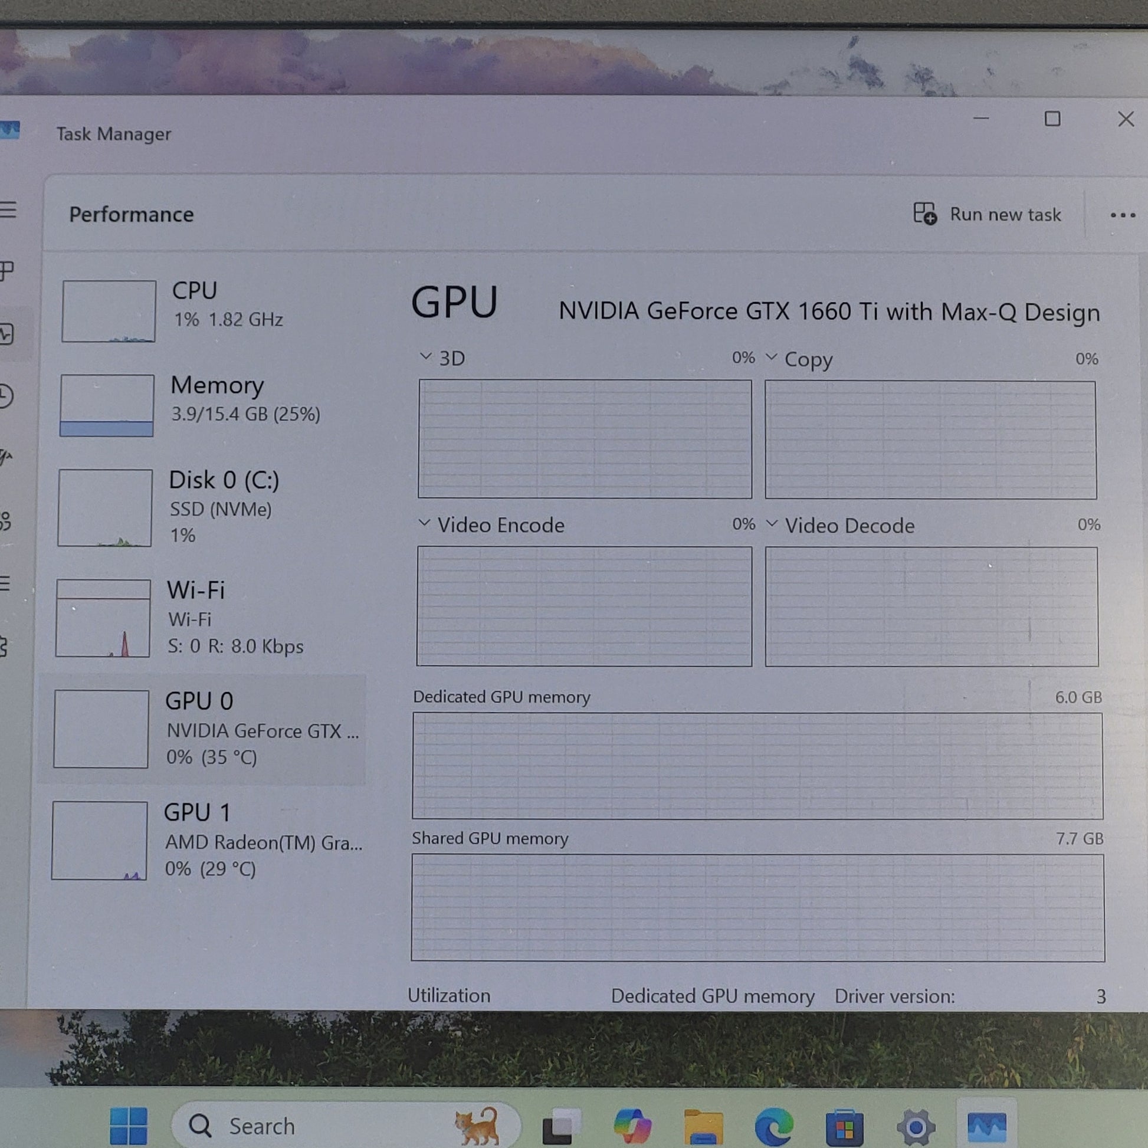Click the taskbar Search box
The width and height of the screenshot is (1148, 1148).
click(346, 1126)
